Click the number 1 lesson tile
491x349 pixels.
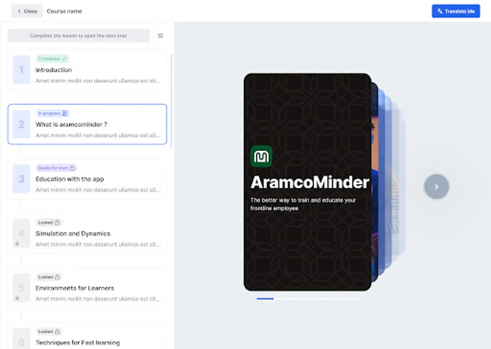click(x=21, y=70)
